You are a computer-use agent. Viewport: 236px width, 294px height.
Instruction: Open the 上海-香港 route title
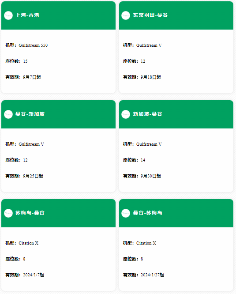click(x=27, y=15)
